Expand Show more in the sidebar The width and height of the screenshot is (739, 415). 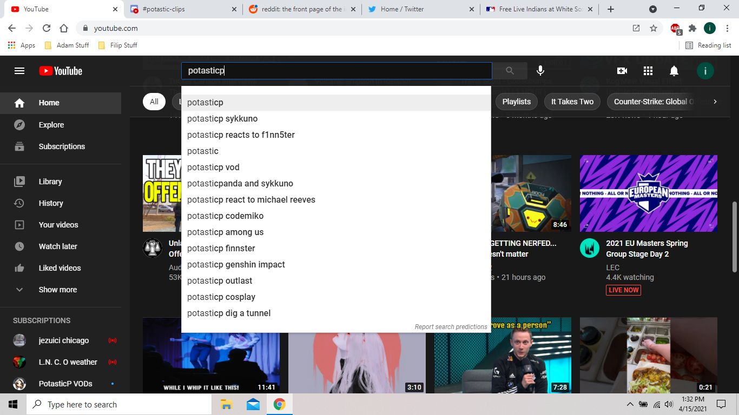57,289
